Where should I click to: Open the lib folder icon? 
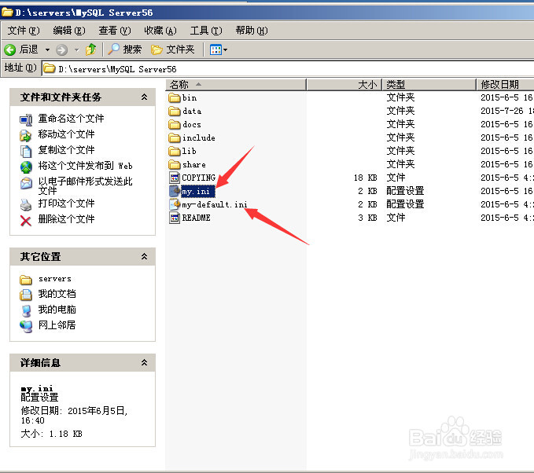[175, 151]
